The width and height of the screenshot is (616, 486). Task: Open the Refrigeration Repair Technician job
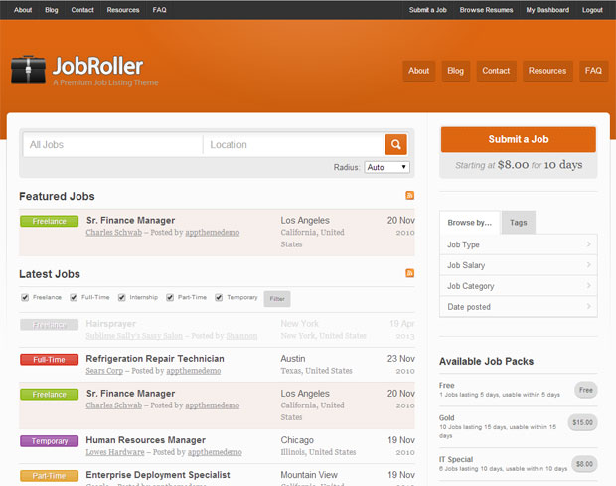pyautogui.click(x=155, y=359)
